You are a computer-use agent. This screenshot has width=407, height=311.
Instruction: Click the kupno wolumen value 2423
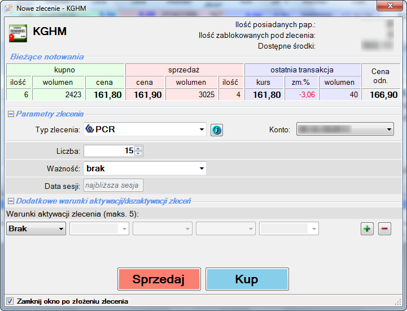coord(58,94)
